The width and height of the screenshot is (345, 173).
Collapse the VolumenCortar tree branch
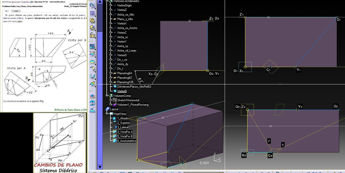(x=107, y=96)
